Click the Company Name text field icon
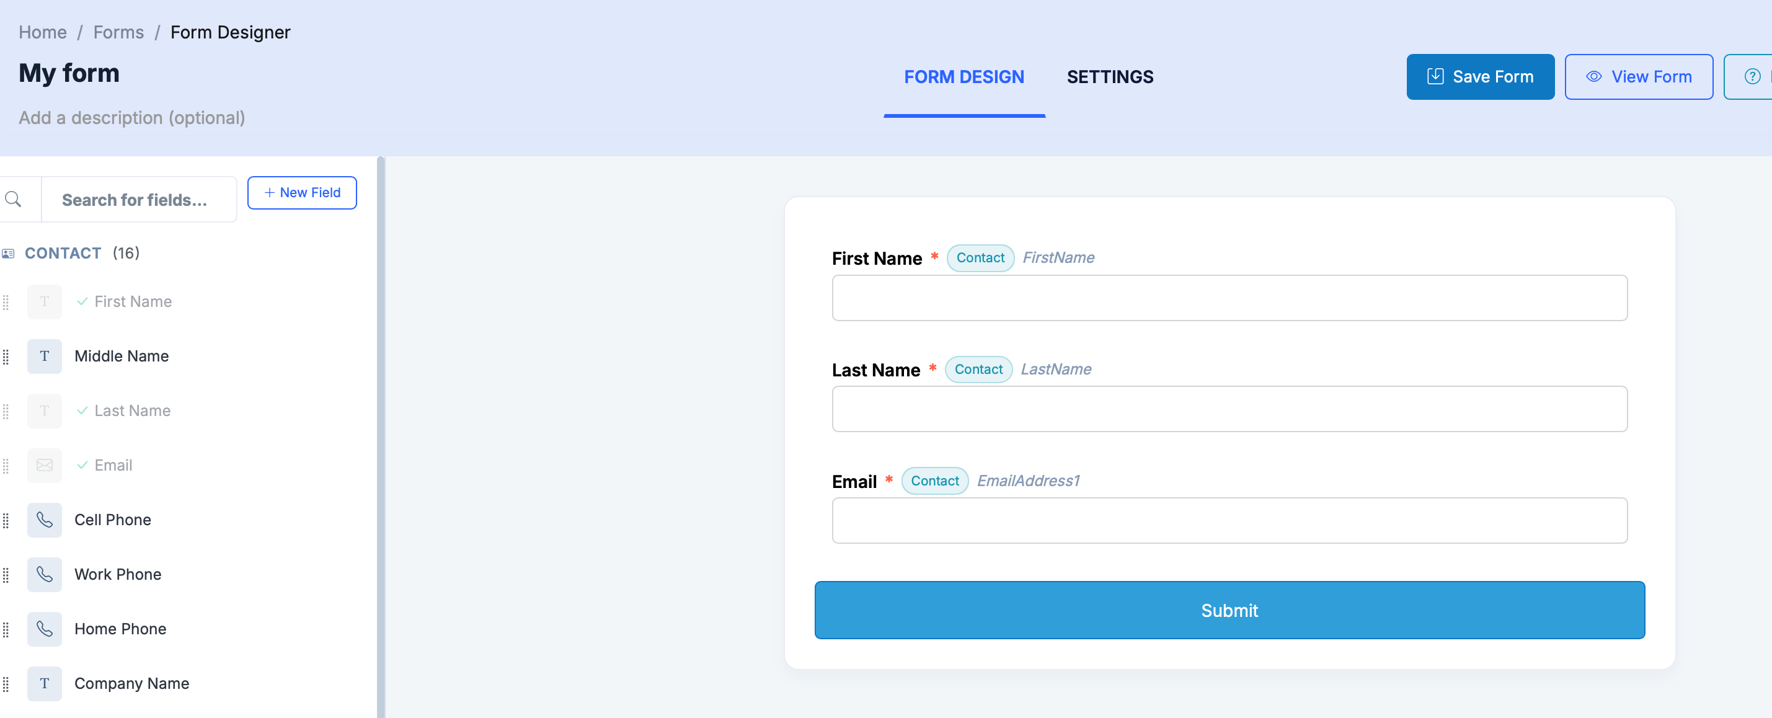Image resolution: width=1772 pixels, height=718 pixels. [x=45, y=683]
